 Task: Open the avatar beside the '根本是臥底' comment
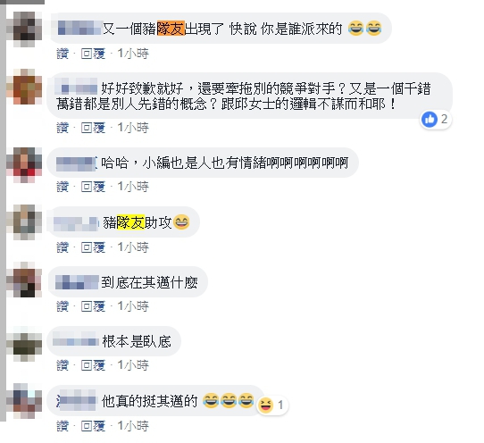[x=24, y=344]
